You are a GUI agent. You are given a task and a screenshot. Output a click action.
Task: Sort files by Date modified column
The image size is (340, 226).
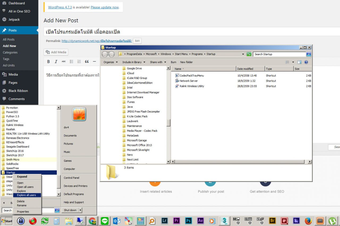(x=250, y=69)
